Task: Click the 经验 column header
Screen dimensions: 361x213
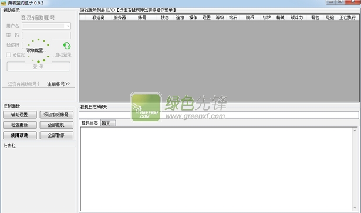Action: pos(330,18)
